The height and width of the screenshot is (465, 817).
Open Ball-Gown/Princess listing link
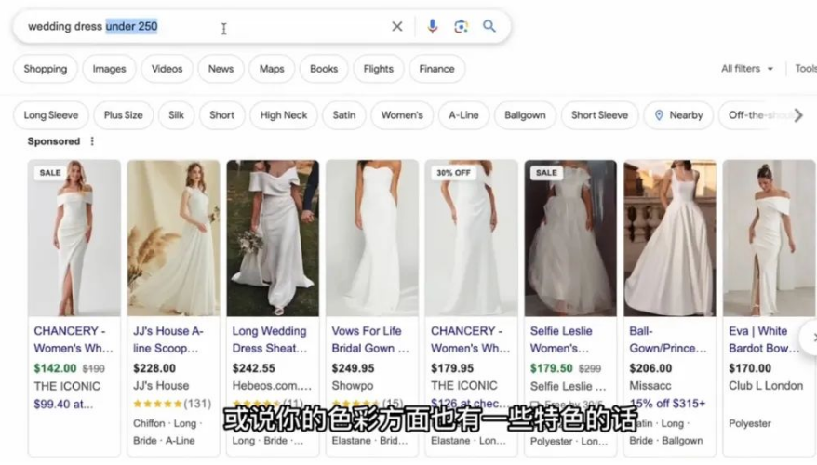pos(667,339)
